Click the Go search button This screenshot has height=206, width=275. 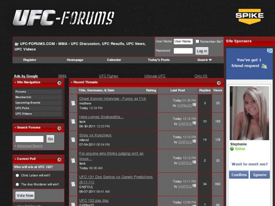tap(50, 139)
